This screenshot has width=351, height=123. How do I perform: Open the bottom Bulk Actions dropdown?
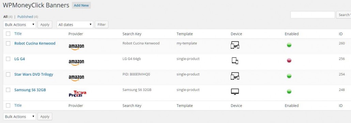pos(19,117)
